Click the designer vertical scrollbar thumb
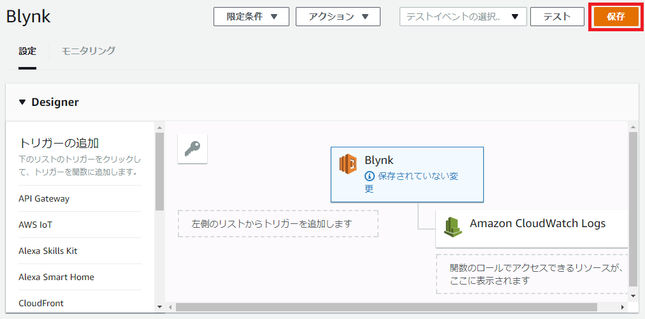This screenshot has width=645, height=319. pyautogui.click(x=633, y=209)
